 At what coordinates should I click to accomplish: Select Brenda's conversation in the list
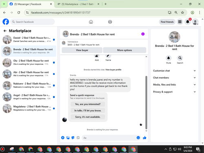click(x=29, y=51)
